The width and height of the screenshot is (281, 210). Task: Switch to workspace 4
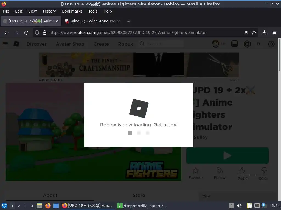coord(32,206)
